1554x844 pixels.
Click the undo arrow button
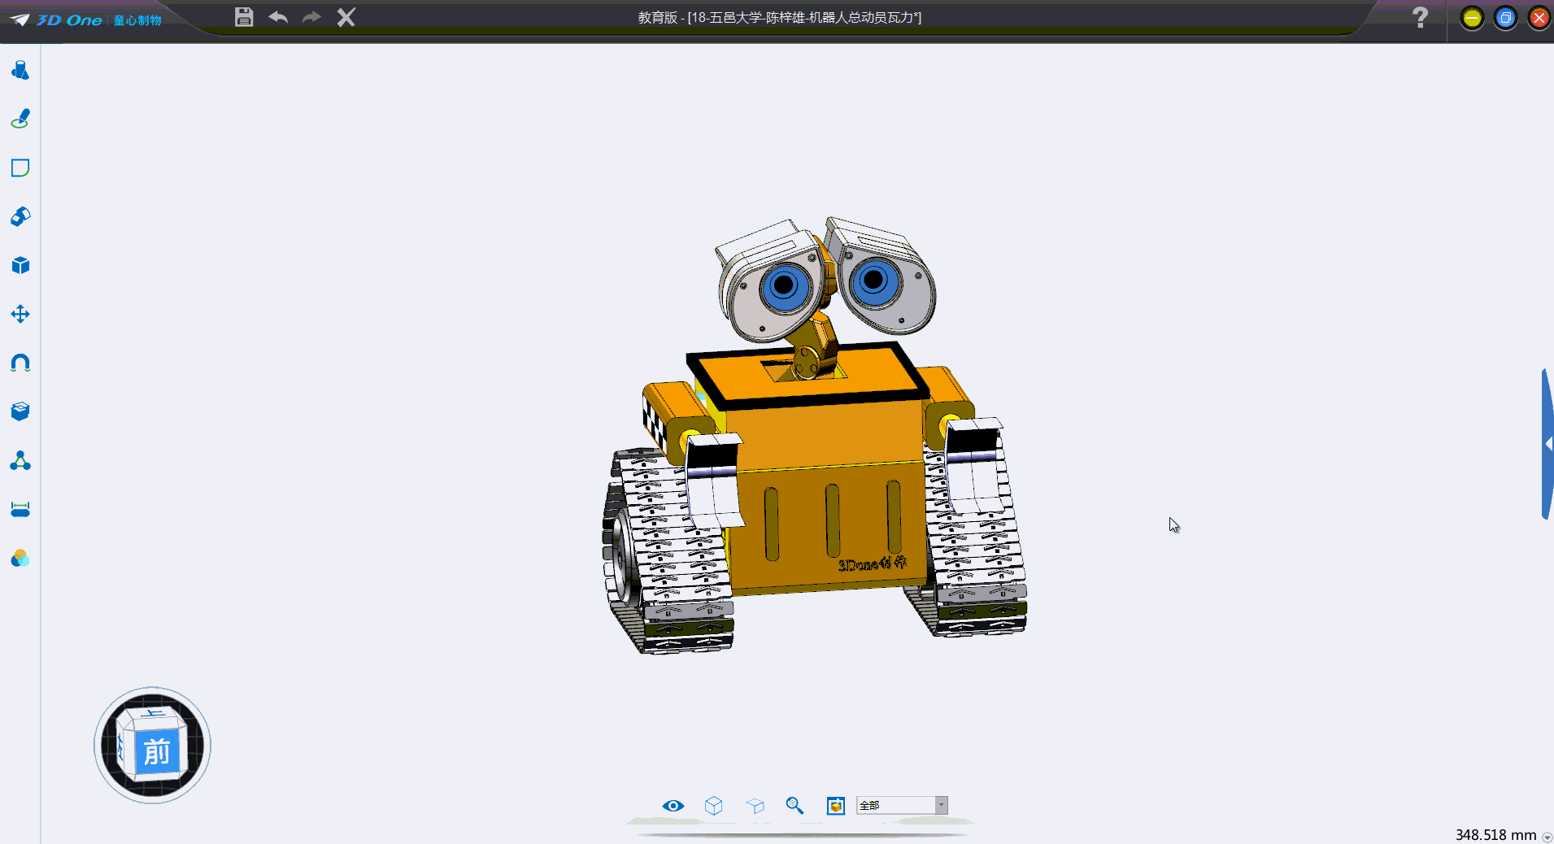click(278, 17)
